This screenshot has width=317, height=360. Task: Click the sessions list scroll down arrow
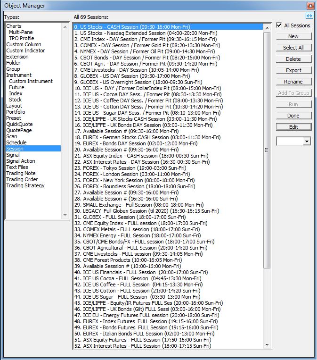click(267, 344)
